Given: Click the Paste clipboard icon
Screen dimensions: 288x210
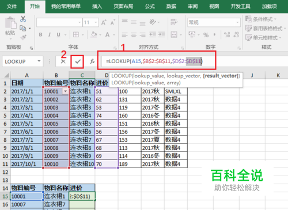Looking at the screenshot, I should [10, 23].
